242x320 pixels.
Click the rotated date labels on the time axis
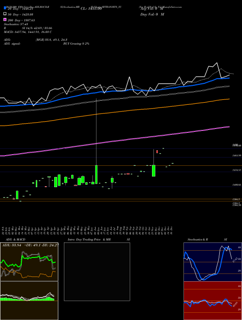click(88, 230)
